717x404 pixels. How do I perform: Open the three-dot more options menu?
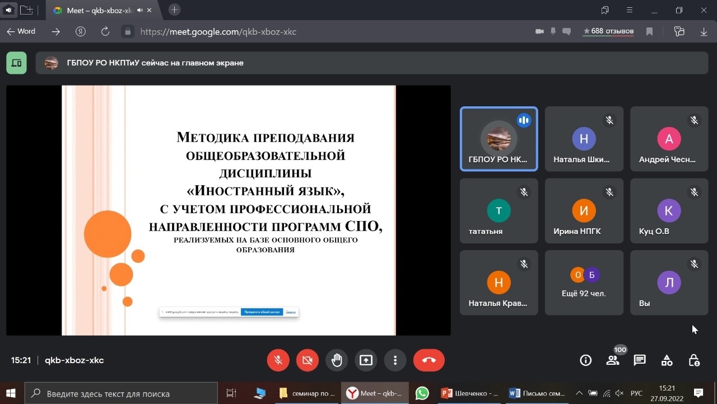coord(395,360)
